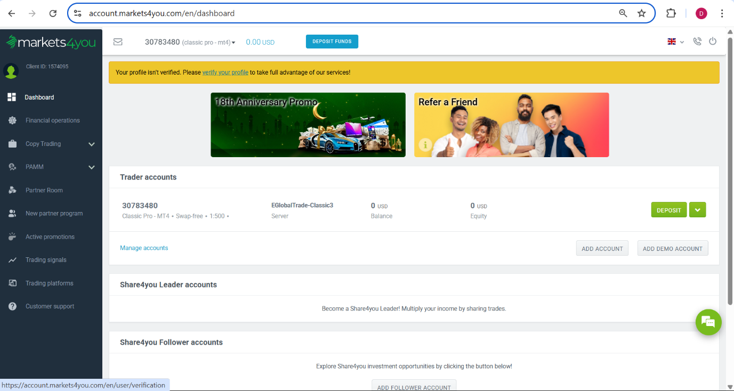
Task: Click the Active promotions piggy bank icon
Action: pos(12,237)
